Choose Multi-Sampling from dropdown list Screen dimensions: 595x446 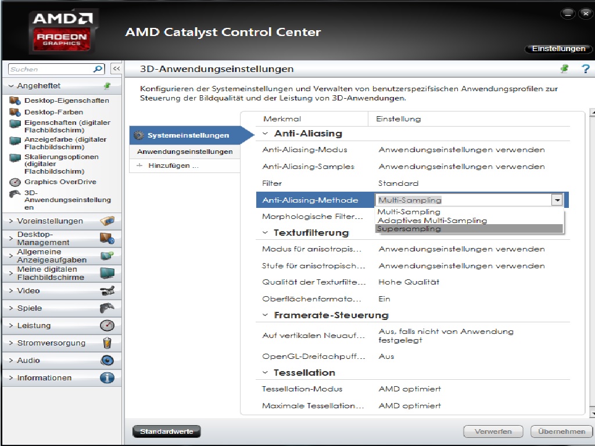469,211
